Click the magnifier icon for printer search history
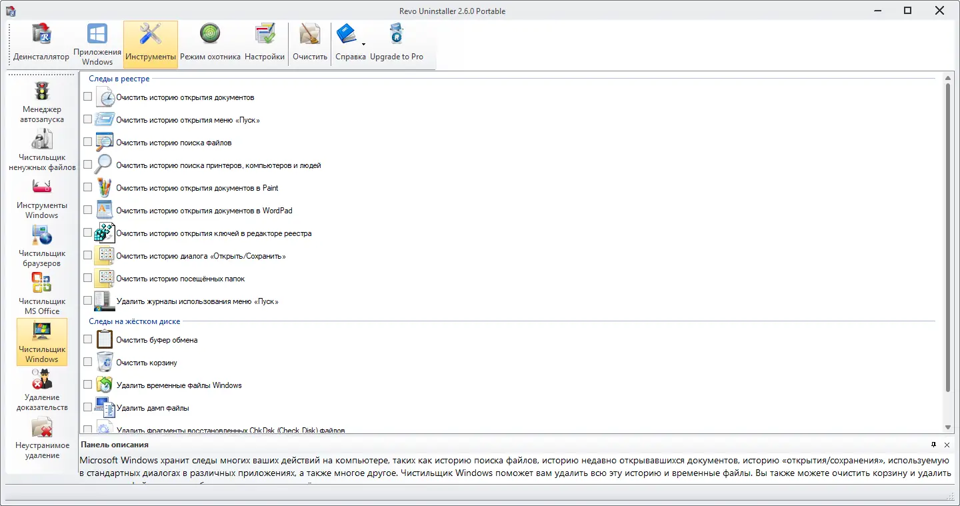 105,165
